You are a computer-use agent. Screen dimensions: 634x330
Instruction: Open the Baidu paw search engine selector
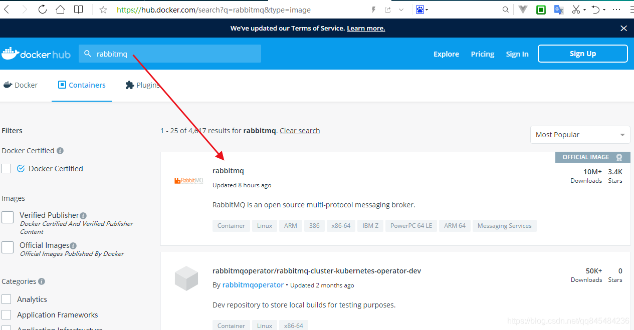[x=419, y=10]
